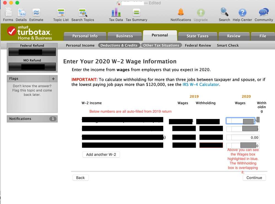The height and width of the screenshot is (204, 275).
Task: Click the Search magnifier icon
Action: [224, 12]
